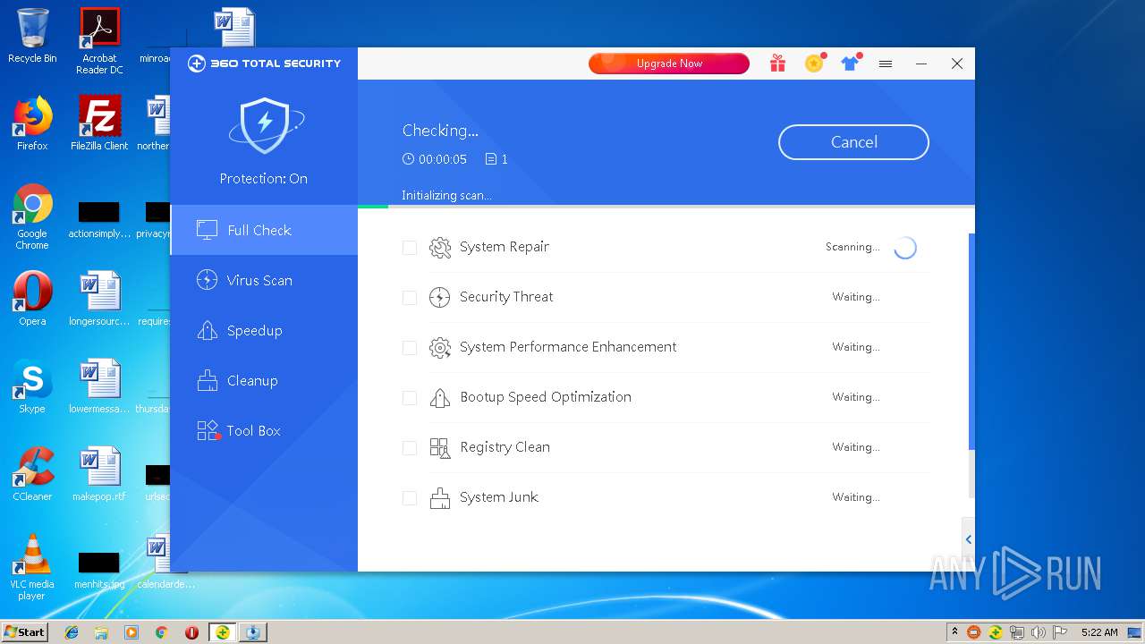Open Recycle Bin desktop icon

coord(32,35)
